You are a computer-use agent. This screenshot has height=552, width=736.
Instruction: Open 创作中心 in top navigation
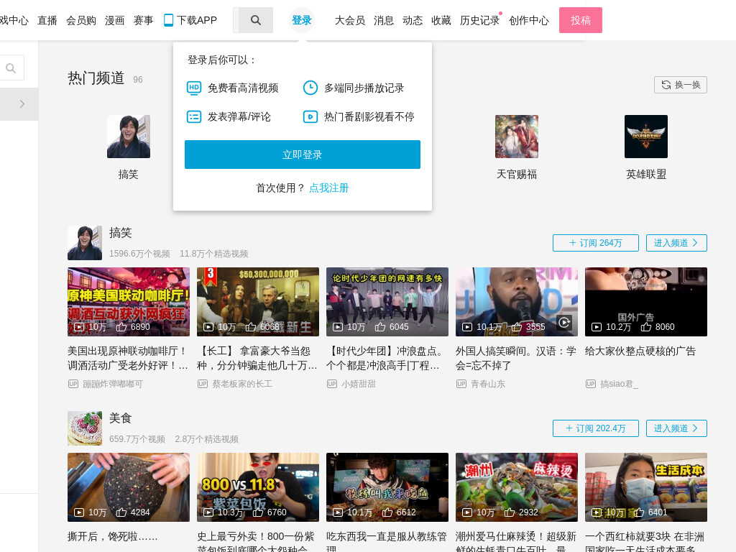(x=529, y=20)
